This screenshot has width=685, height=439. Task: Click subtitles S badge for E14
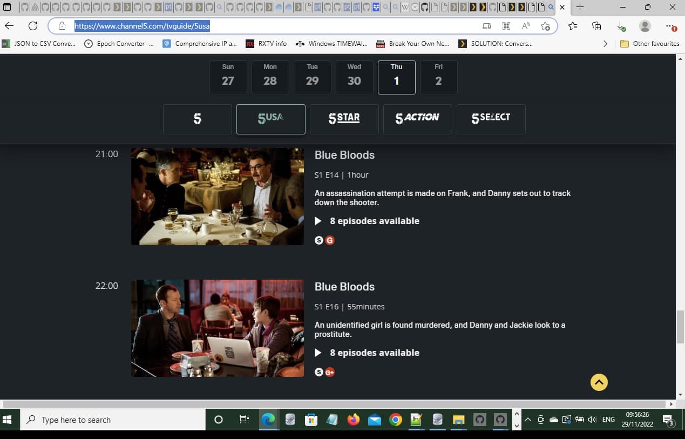pyautogui.click(x=319, y=240)
